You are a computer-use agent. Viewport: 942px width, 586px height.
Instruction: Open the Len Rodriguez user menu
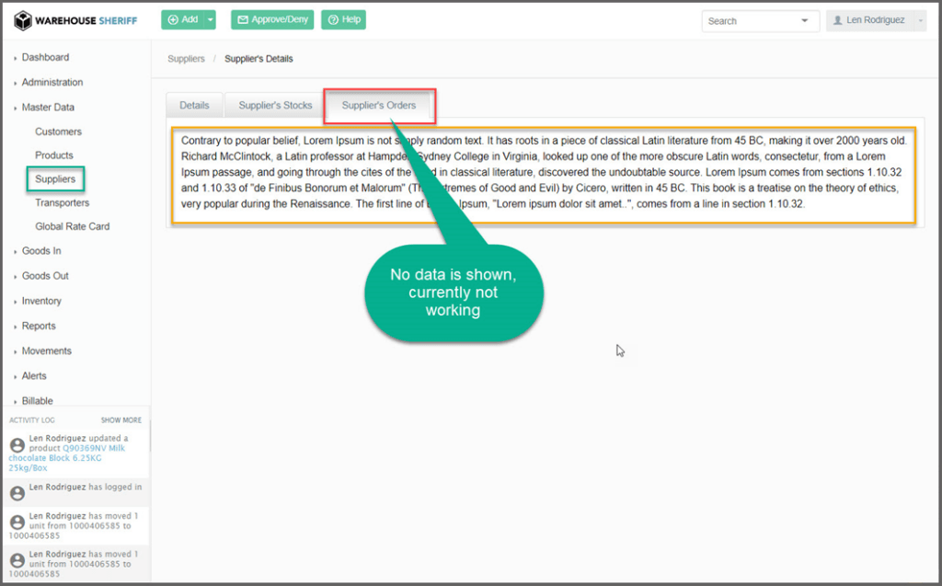click(875, 20)
